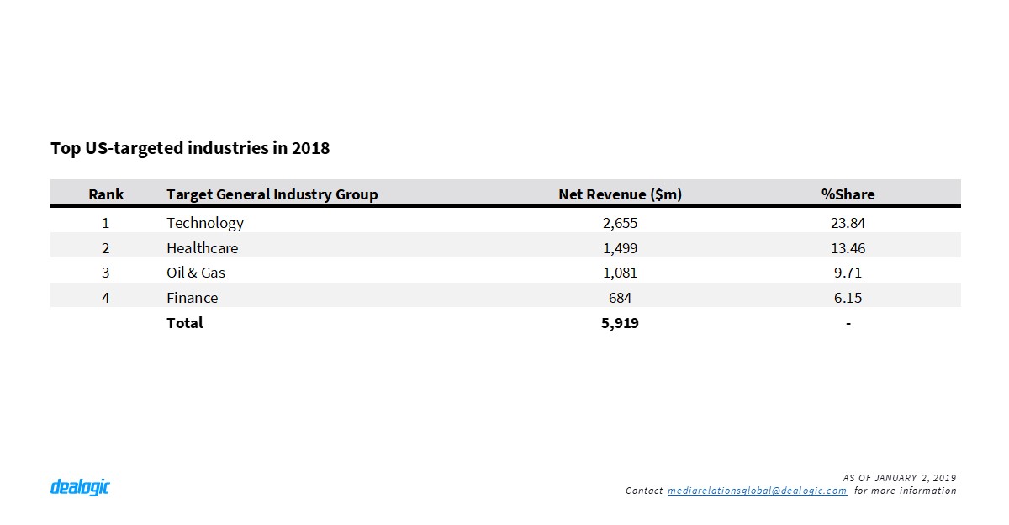1009x525 pixels.
Task: Select the Technology industry cell
Action: (205, 223)
